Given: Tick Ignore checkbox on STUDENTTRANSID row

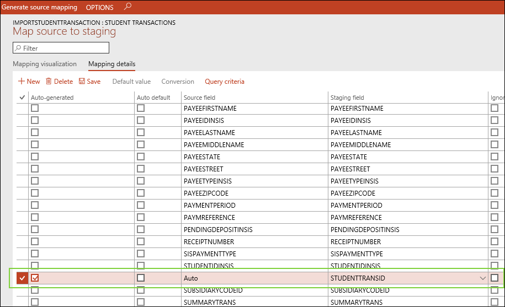Looking at the screenshot, I should point(495,278).
